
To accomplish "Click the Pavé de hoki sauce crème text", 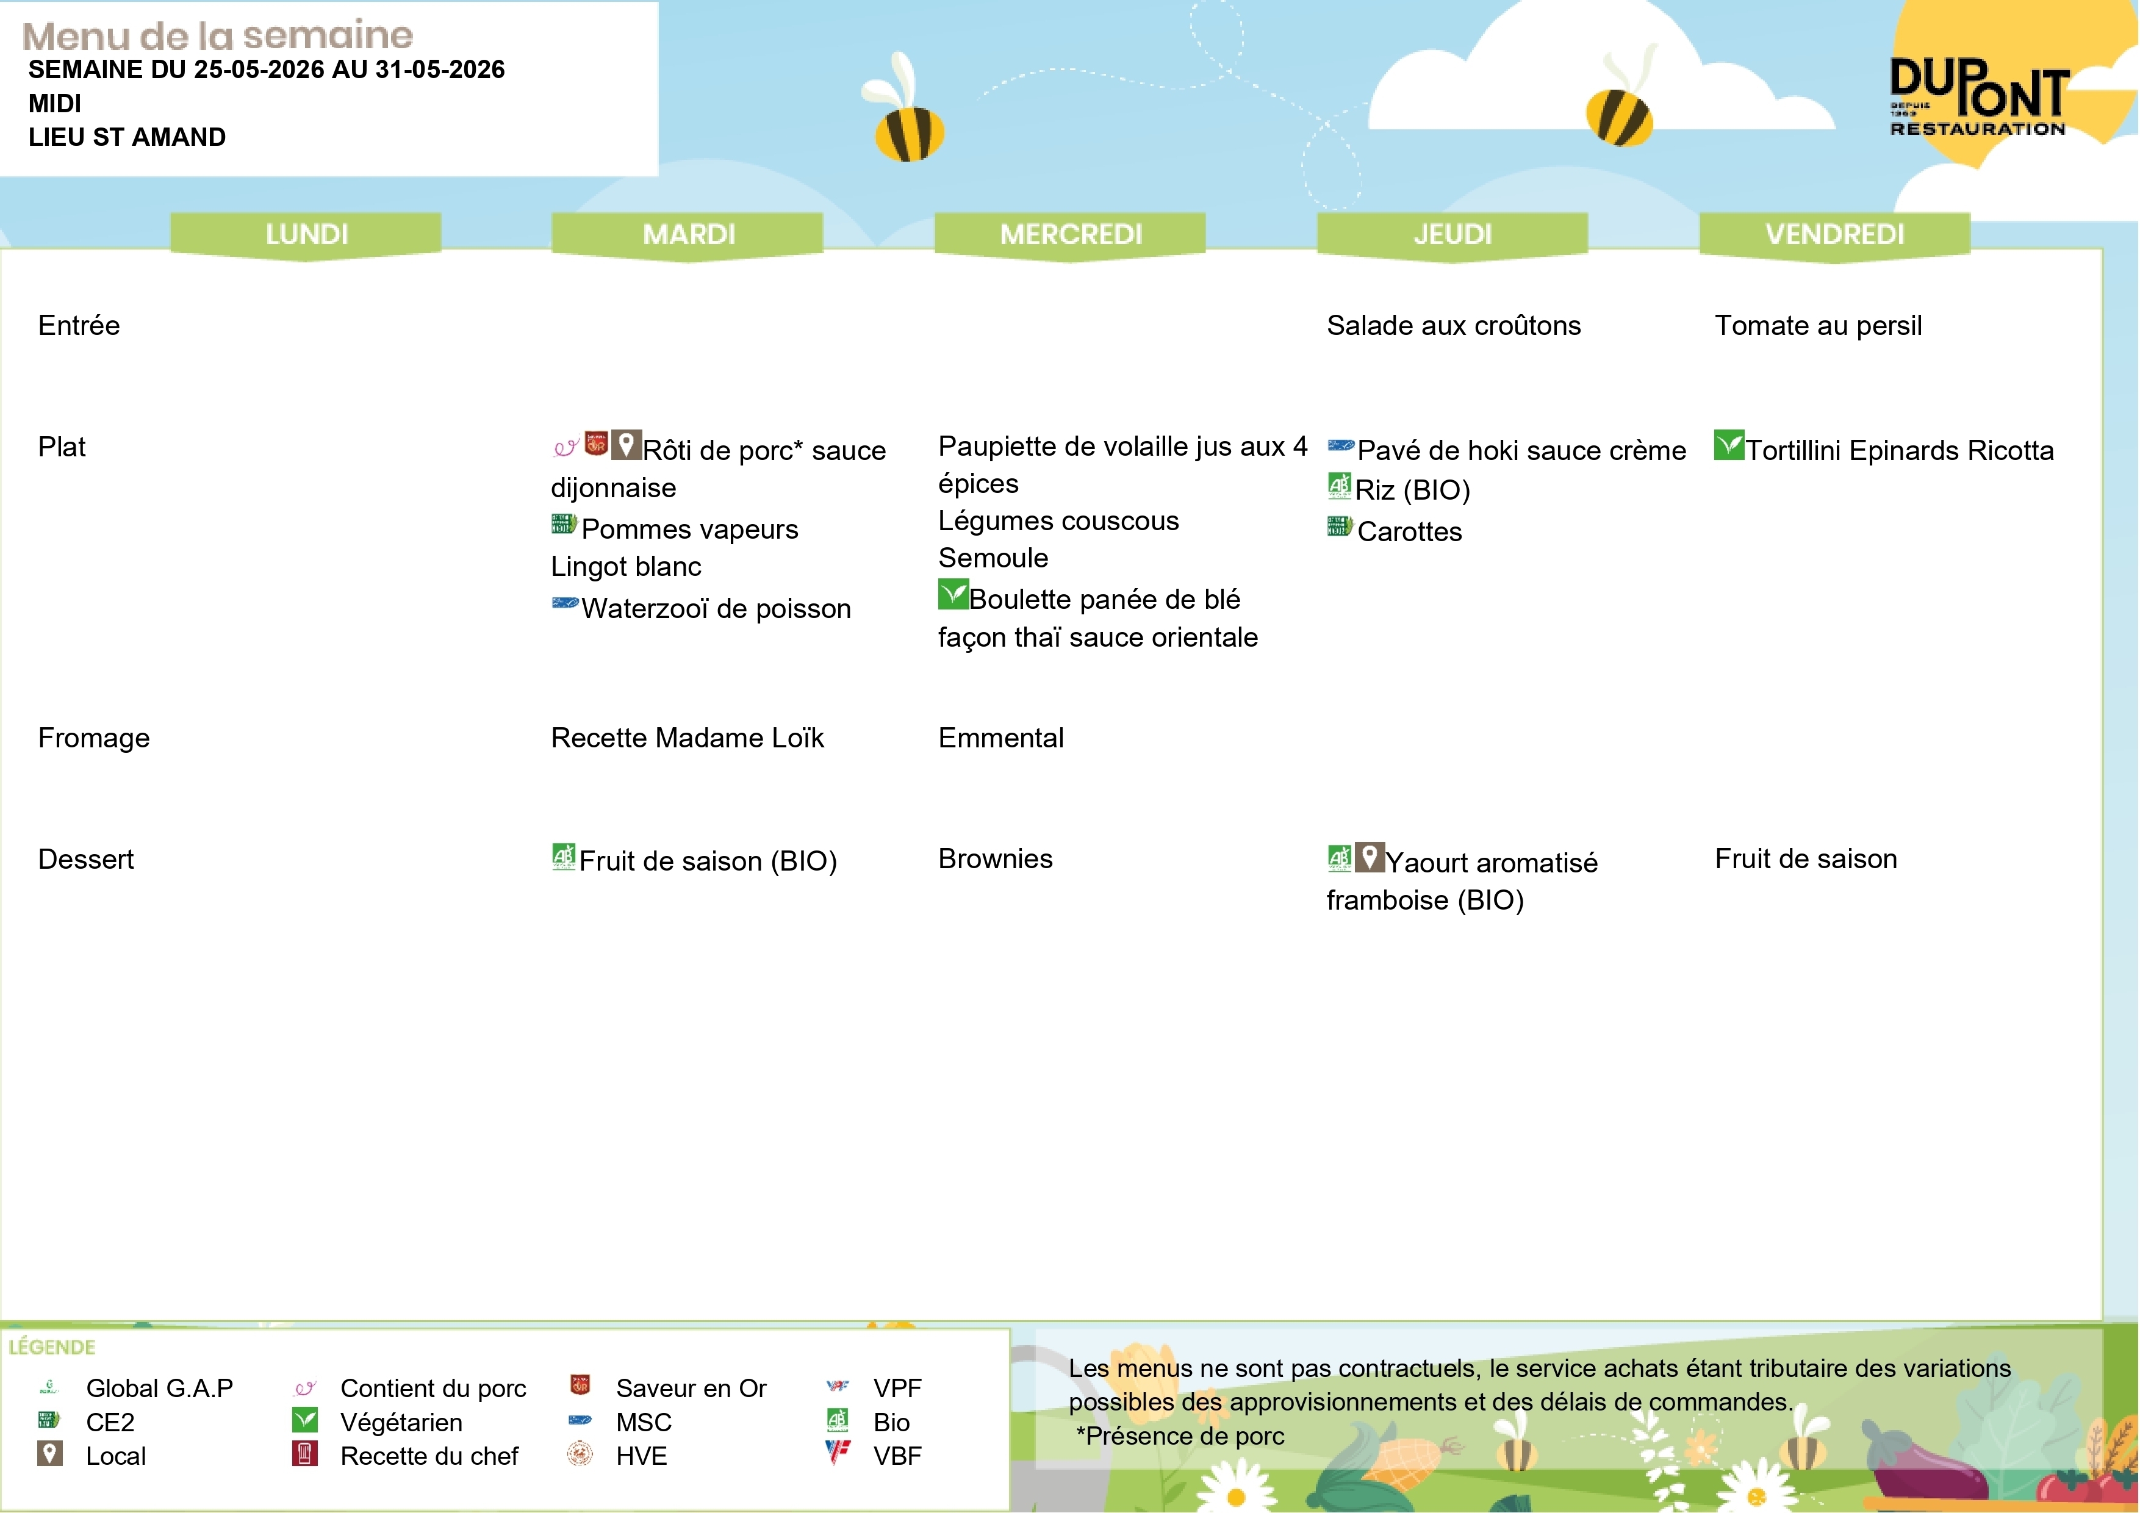I will click(x=1522, y=451).
